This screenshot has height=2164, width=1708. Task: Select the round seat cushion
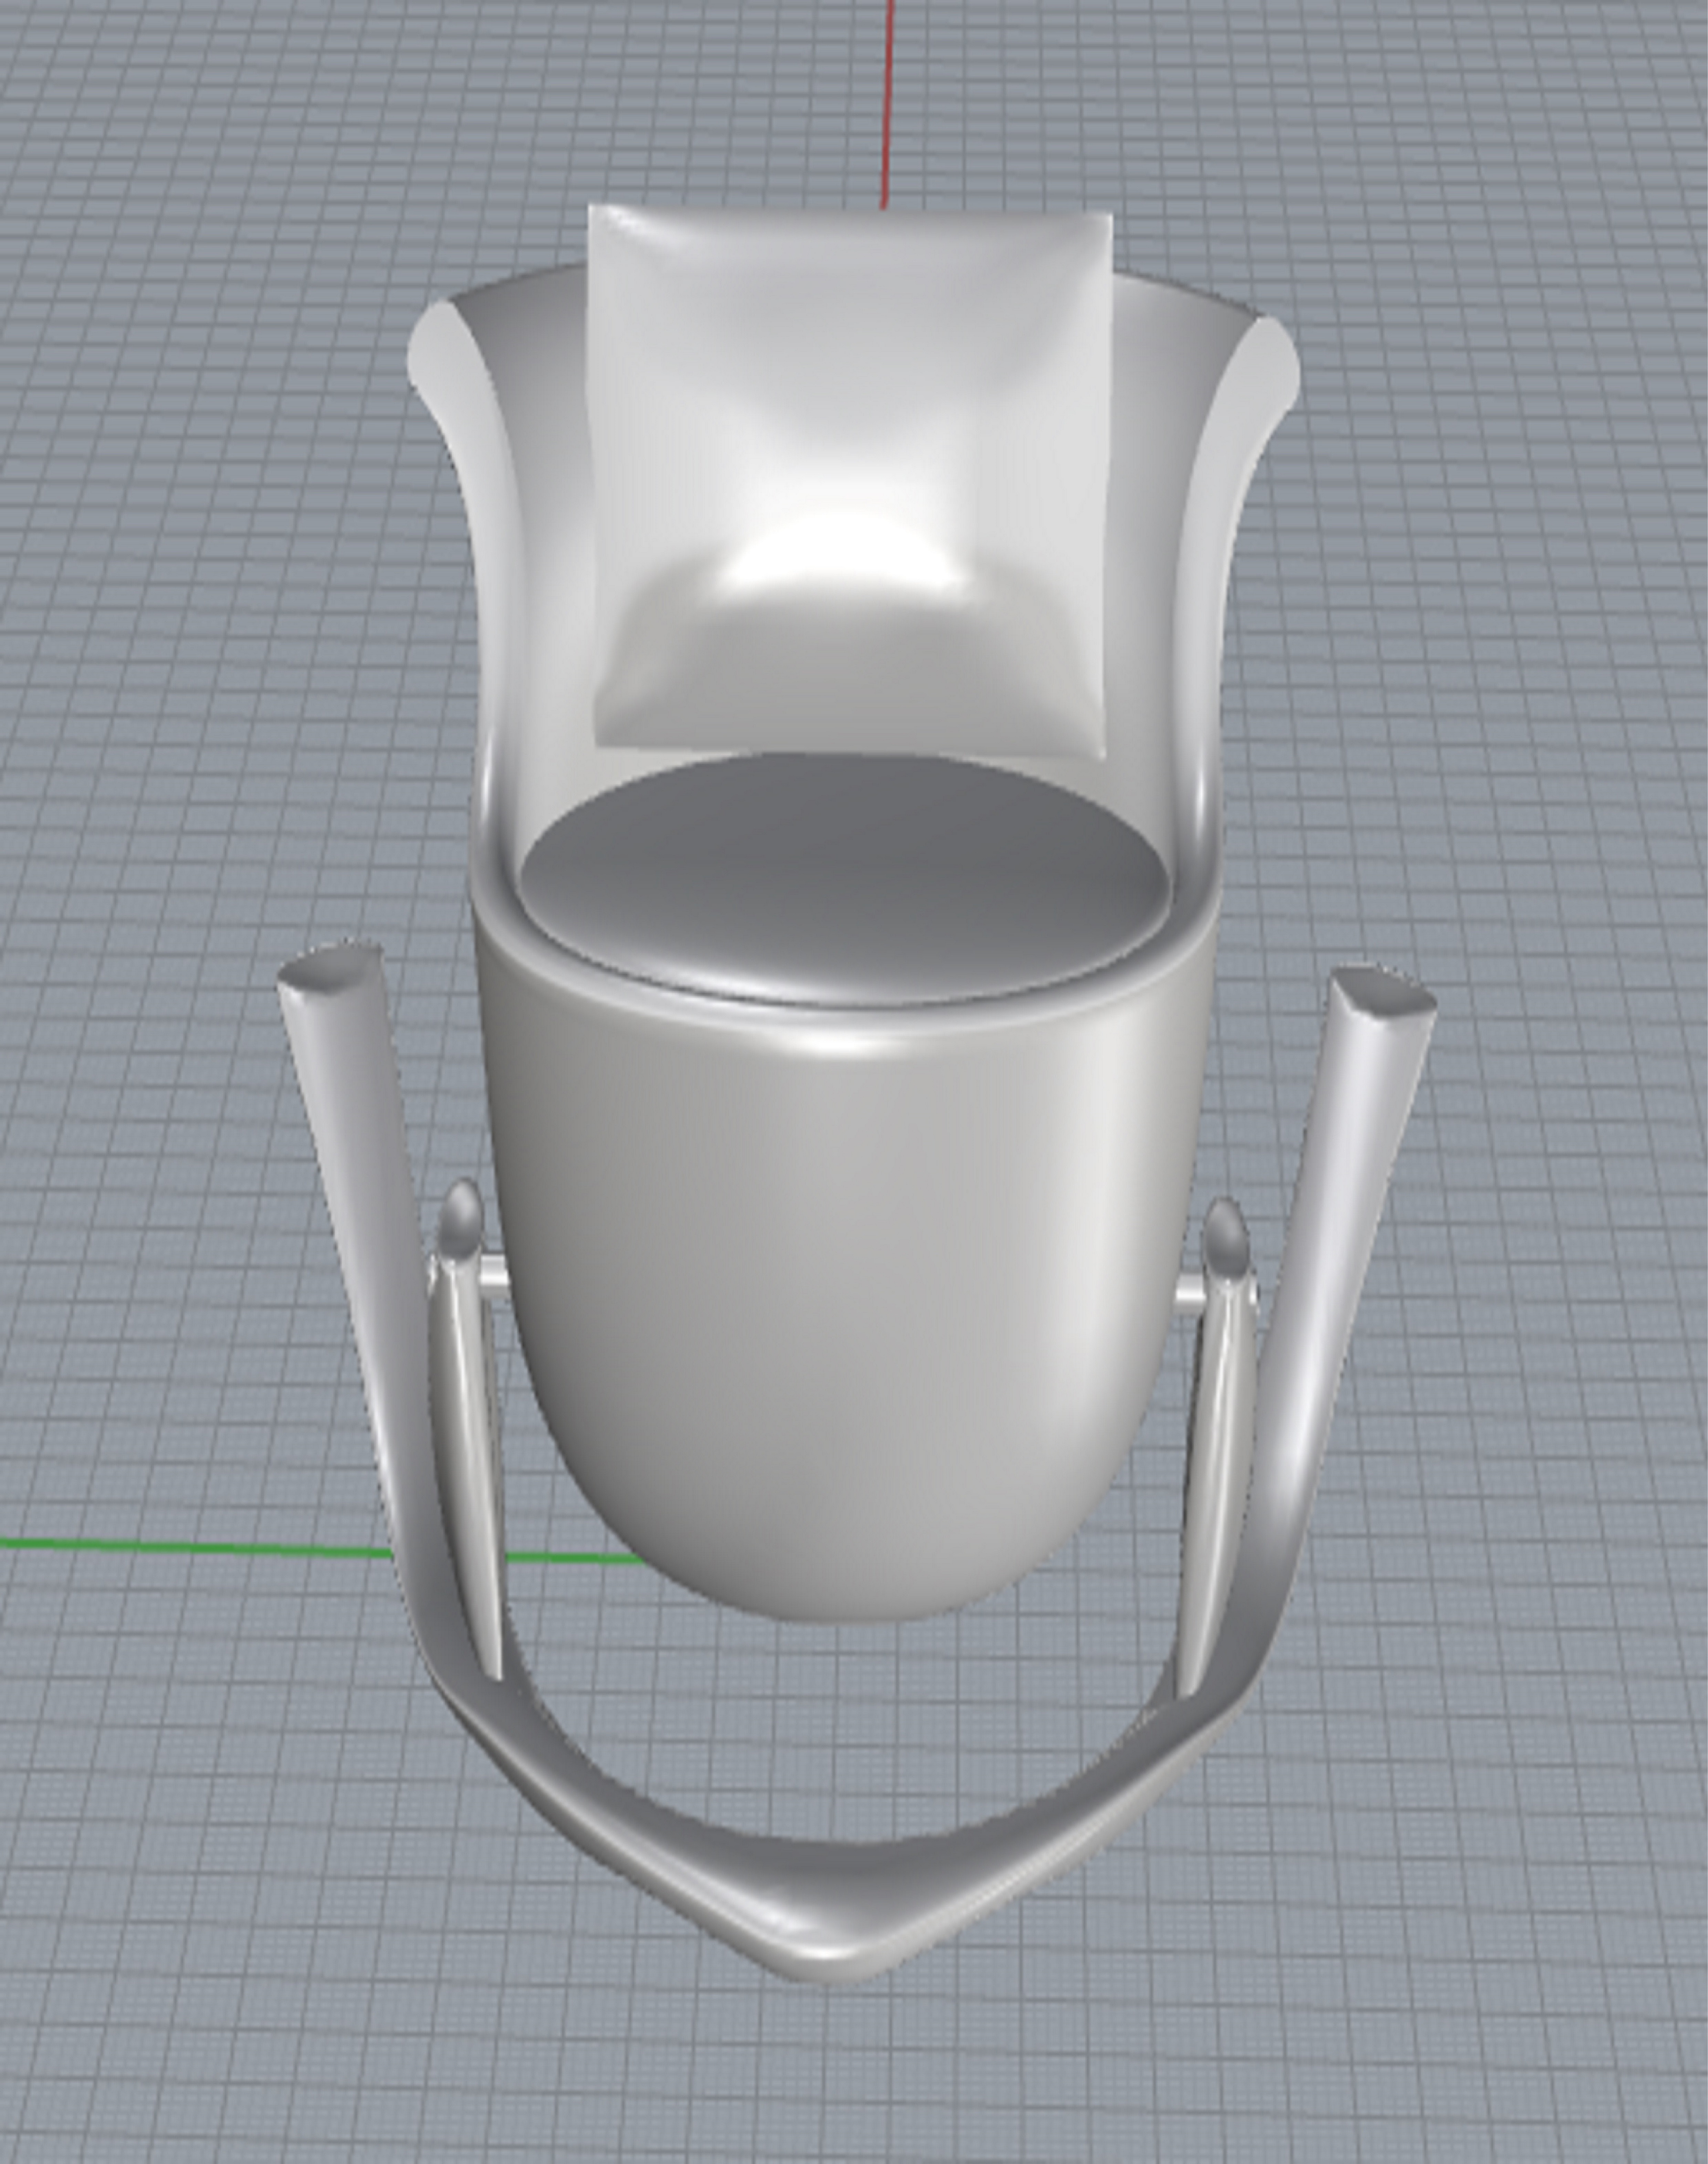tap(843, 876)
